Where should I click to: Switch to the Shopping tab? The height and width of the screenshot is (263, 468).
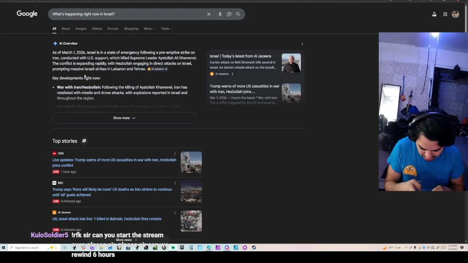131,29
